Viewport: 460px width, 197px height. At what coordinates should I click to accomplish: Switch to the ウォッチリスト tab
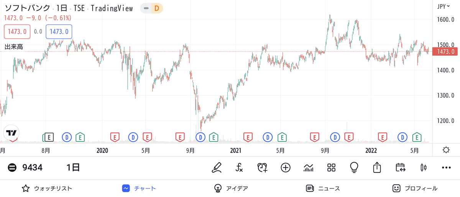(47, 188)
